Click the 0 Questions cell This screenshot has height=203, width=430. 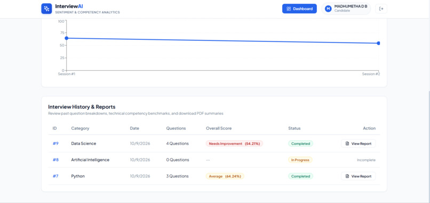(178, 160)
